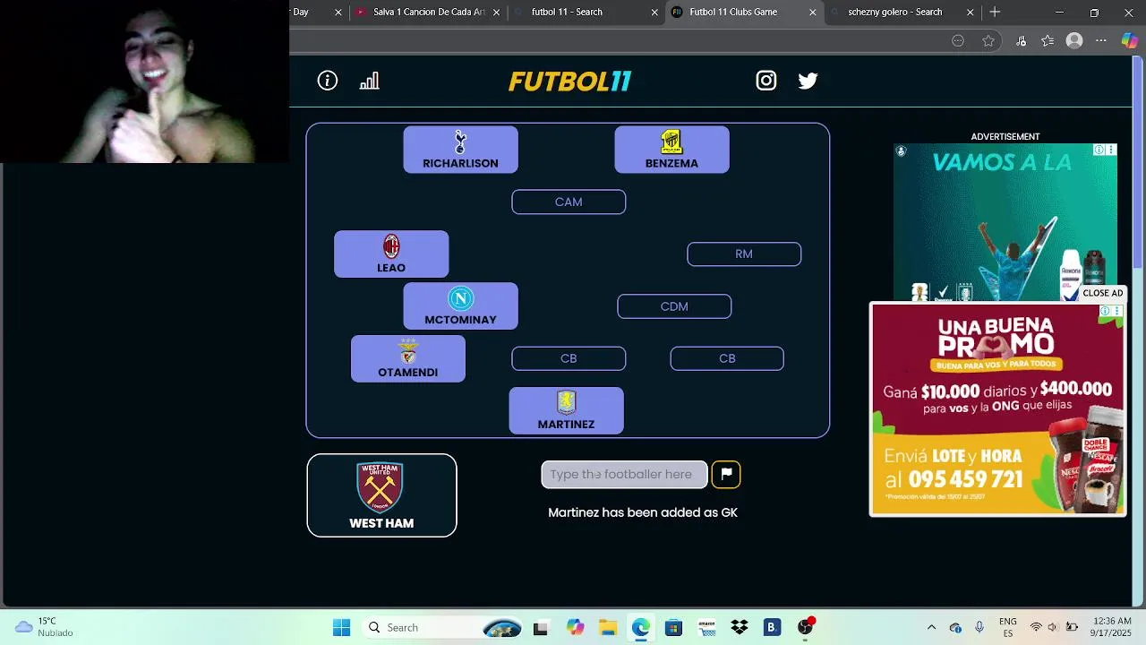Click the Leao player card
This screenshot has width=1146, height=645.
(x=391, y=254)
